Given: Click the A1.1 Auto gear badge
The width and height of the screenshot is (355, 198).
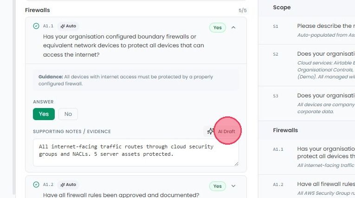Looking at the screenshot, I should [68, 26].
